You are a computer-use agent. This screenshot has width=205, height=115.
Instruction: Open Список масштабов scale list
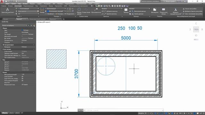tap(190, 9)
